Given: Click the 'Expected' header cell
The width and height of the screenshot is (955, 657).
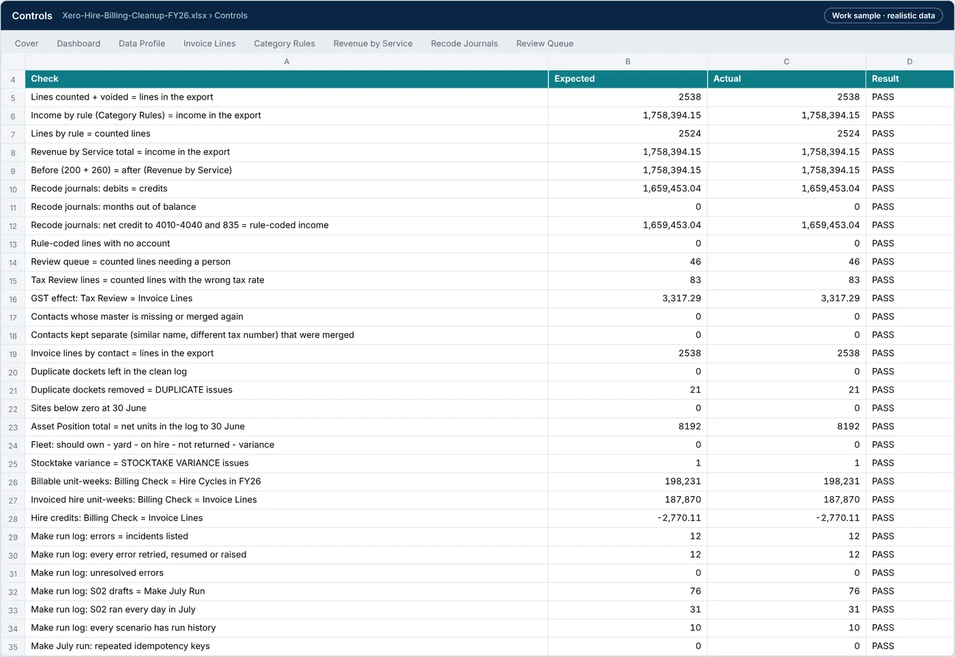Looking at the screenshot, I should click(x=628, y=79).
